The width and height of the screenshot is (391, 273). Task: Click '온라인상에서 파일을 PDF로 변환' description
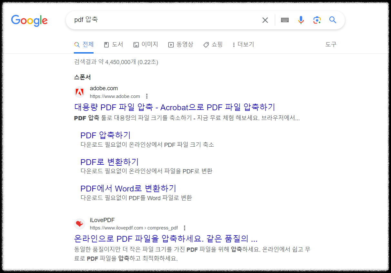146,171
